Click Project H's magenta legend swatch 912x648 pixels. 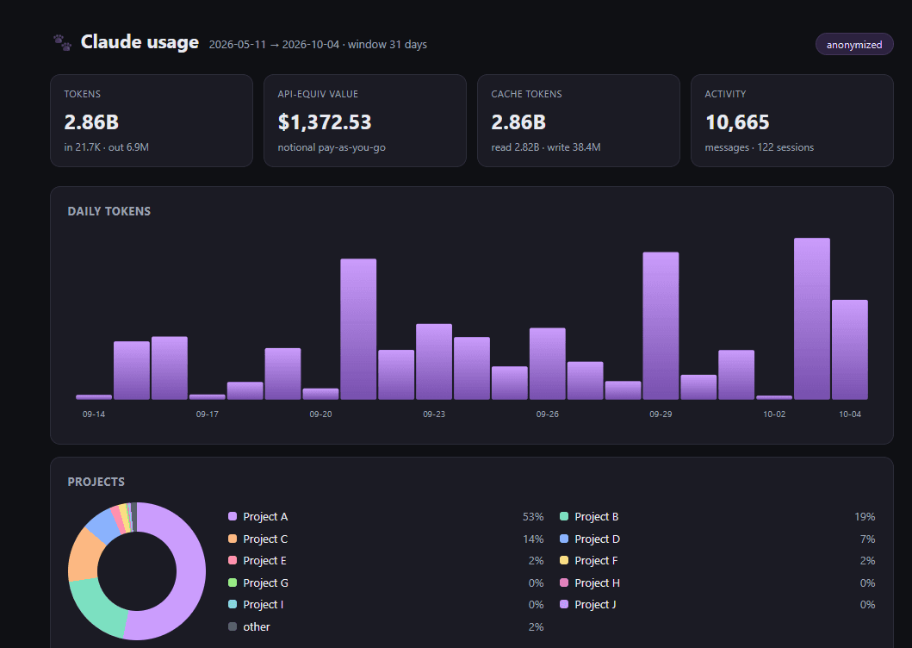[x=563, y=583]
